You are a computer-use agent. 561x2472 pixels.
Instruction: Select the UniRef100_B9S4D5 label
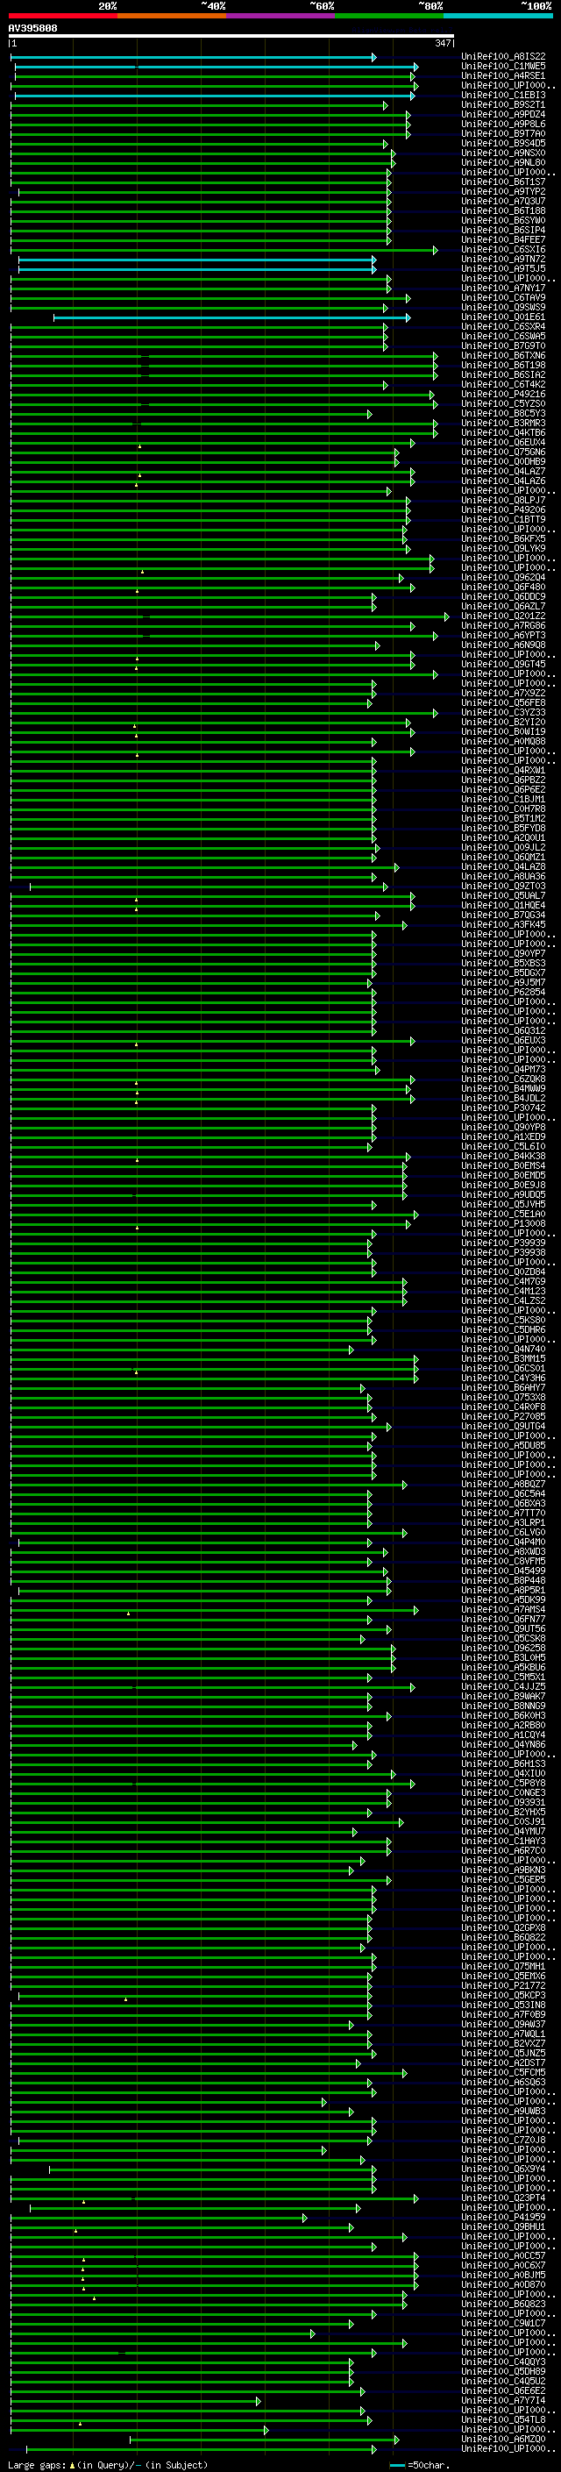[x=503, y=143]
